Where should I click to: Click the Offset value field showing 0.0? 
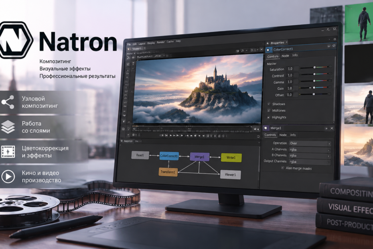[x=292, y=95]
